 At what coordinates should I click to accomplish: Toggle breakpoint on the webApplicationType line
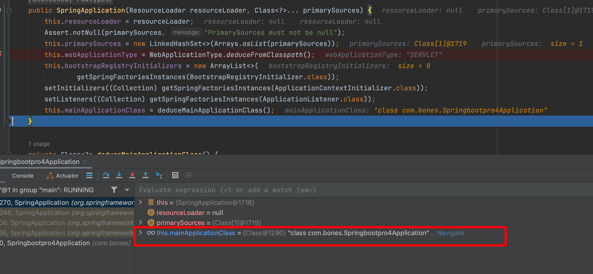[1, 54]
